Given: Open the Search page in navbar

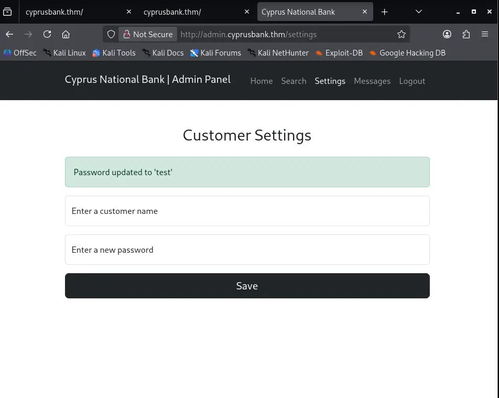Looking at the screenshot, I should 294,81.
